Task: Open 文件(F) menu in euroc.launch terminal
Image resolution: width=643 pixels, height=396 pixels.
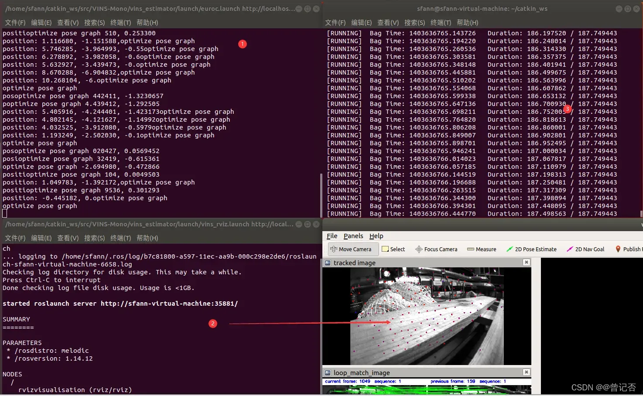Action: (x=15, y=22)
